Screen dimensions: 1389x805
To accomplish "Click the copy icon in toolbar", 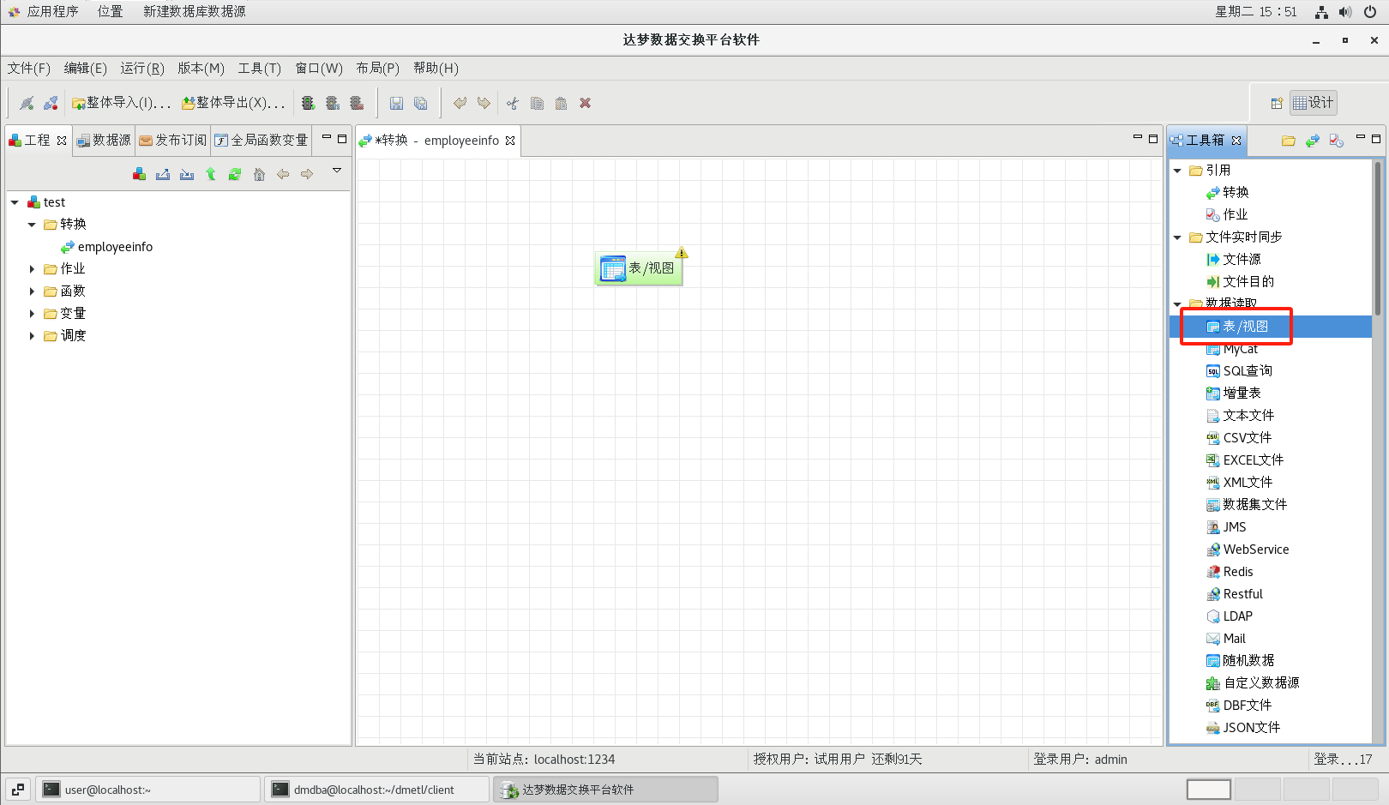I will pos(537,103).
